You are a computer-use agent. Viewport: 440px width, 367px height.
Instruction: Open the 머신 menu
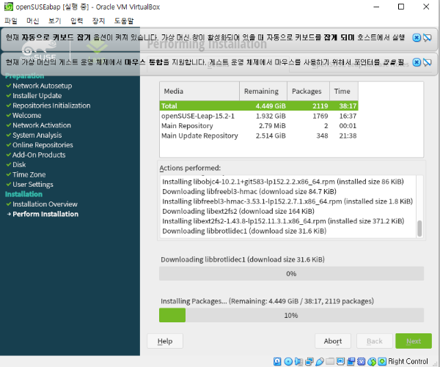point(33,21)
